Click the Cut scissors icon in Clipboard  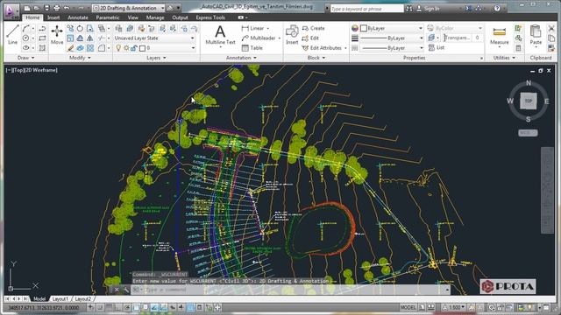point(551,28)
